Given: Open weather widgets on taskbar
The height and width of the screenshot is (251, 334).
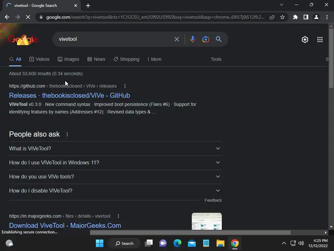Looking at the screenshot, I should 9,243.
